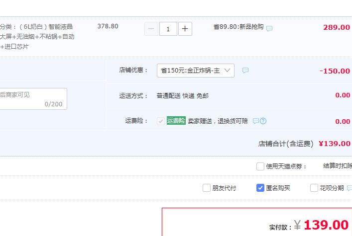The height and width of the screenshot is (236, 352).
Task: Decrease quantity with the minus button
Action: pyautogui.click(x=151, y=29)
